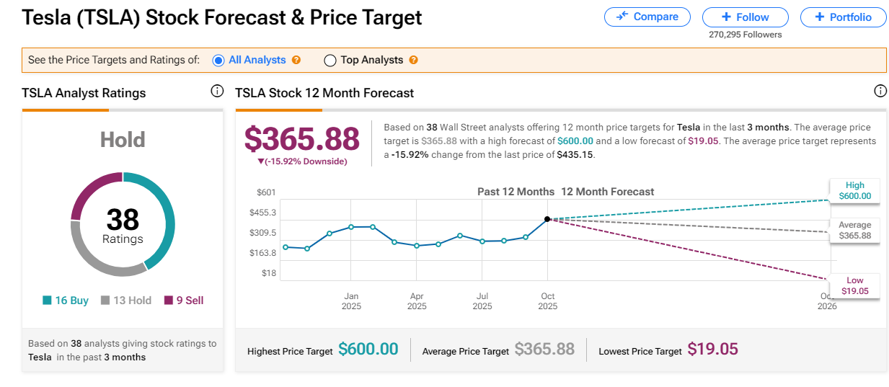Click orange help icon next to Top Analysts

pos(413,61)
